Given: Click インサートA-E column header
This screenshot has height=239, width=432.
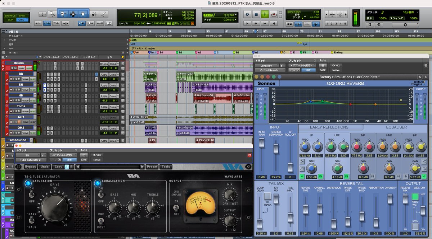Looking at the screenshot, I should pos(51,57).
